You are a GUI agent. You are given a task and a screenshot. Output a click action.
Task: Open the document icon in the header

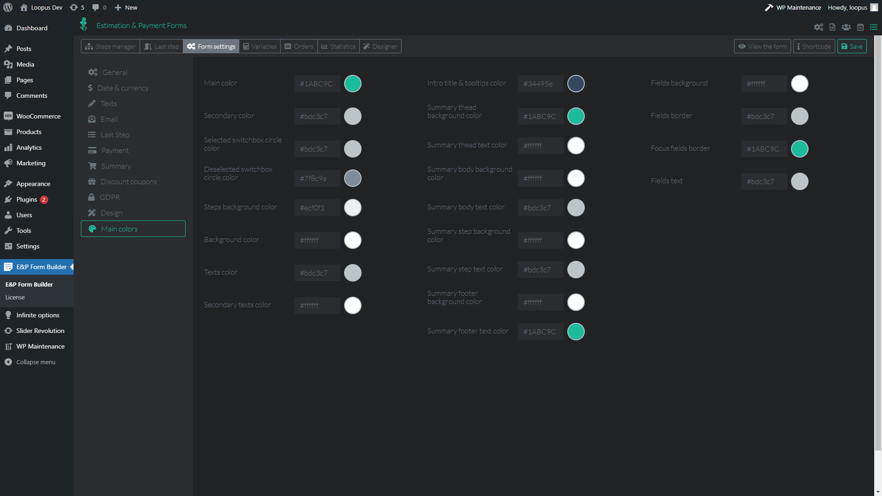tap(832, 27)
